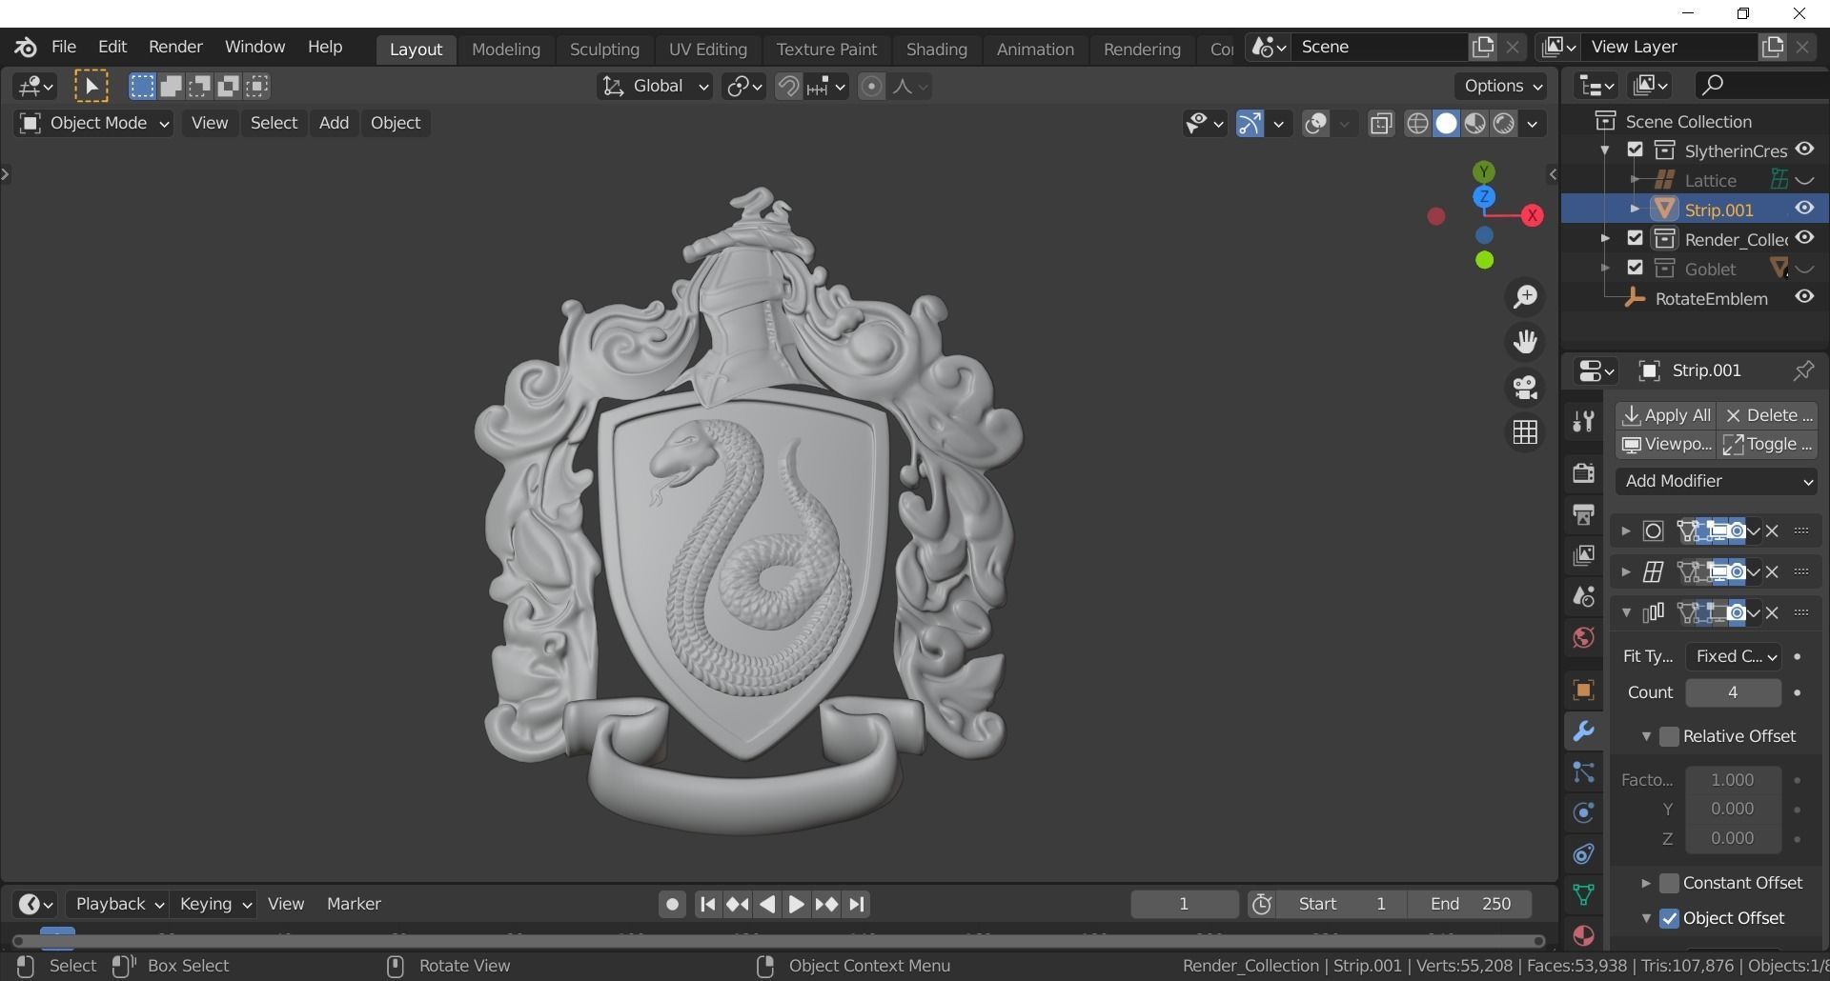1830x981 pixels.
Task: Switch to solid shading
Action: 1446,124
